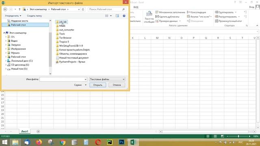Click zoom in plus button
260x146 pixels.
[x=249, y=136]
